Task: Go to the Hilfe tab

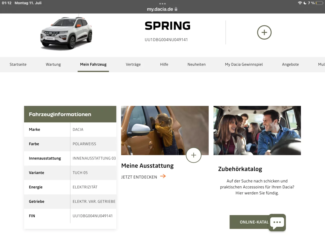Action: pyautogui.click(x=164, y=64)
